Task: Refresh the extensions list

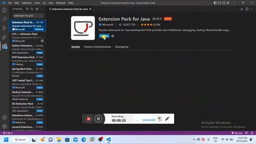Action: [x=32, y=9]
